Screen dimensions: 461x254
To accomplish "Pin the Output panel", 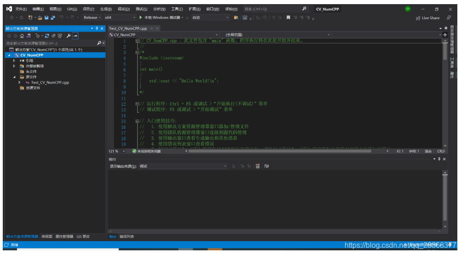I will pyautogui.click(x=439, y=159).
